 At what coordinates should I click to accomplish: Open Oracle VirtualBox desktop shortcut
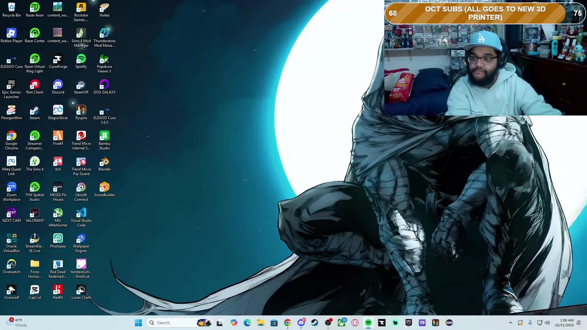click(x=11, y=243)
